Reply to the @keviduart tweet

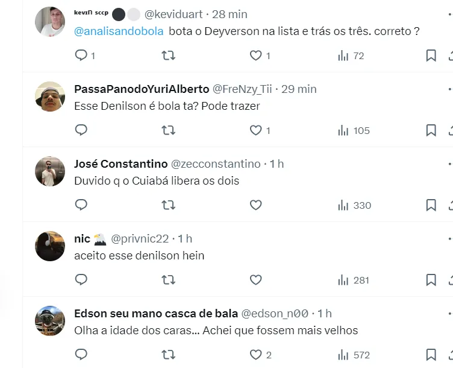81,56
